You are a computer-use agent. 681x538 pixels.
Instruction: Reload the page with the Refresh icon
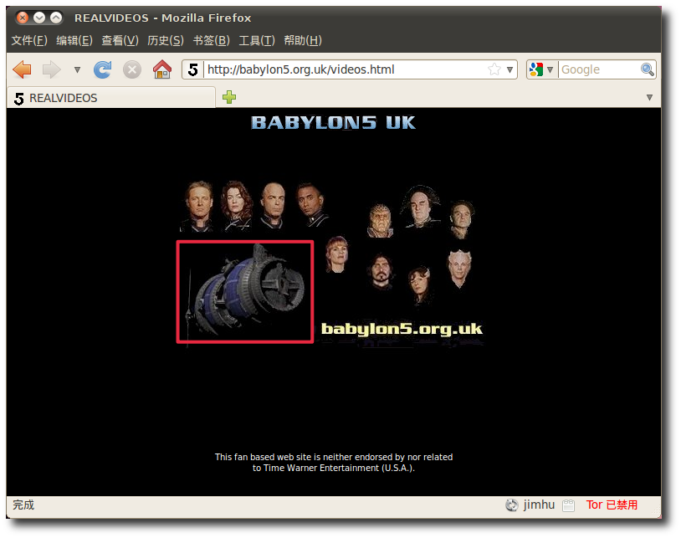click(103, 69)
